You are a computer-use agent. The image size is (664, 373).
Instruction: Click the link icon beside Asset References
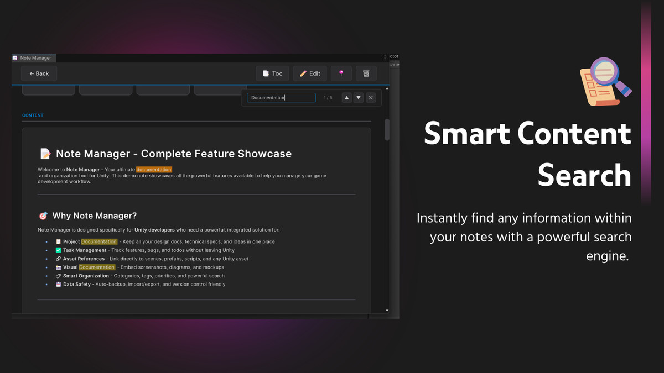pyautogui.click(x=58, y=259)
